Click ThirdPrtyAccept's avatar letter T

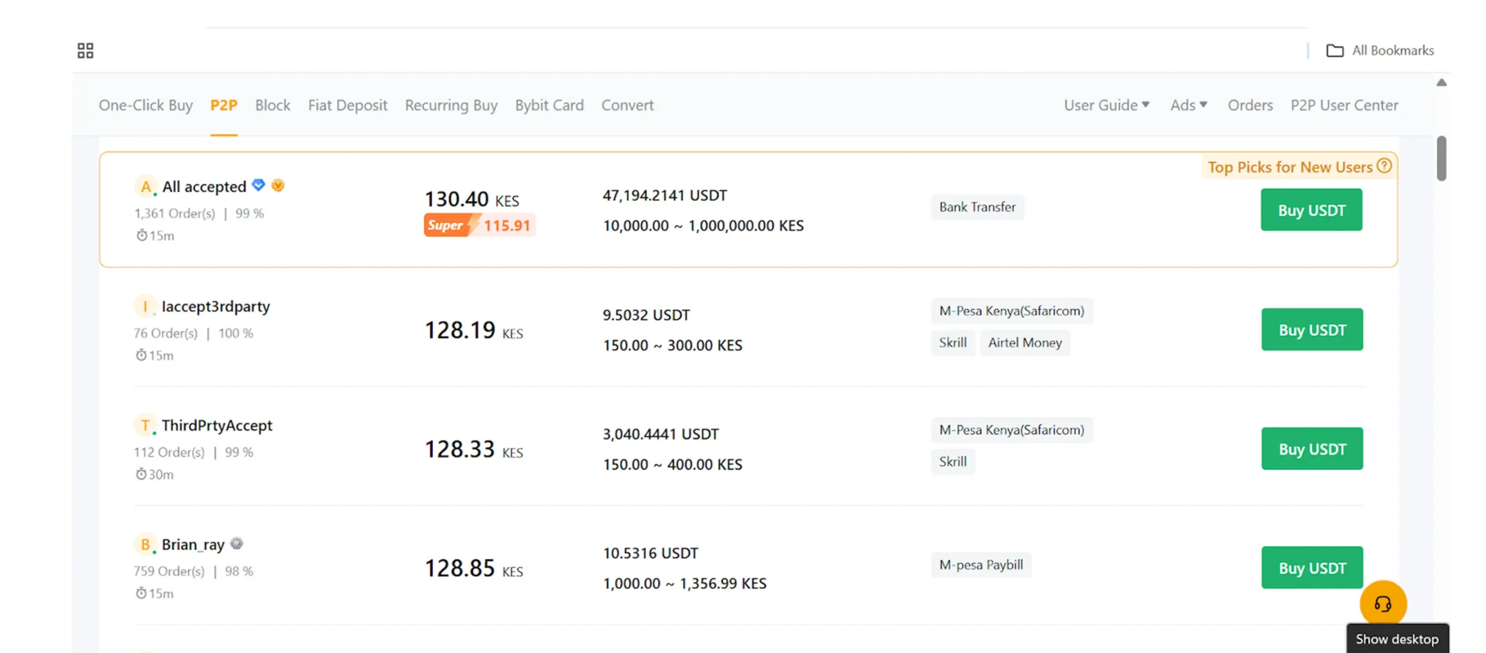(x=146, y=425)
